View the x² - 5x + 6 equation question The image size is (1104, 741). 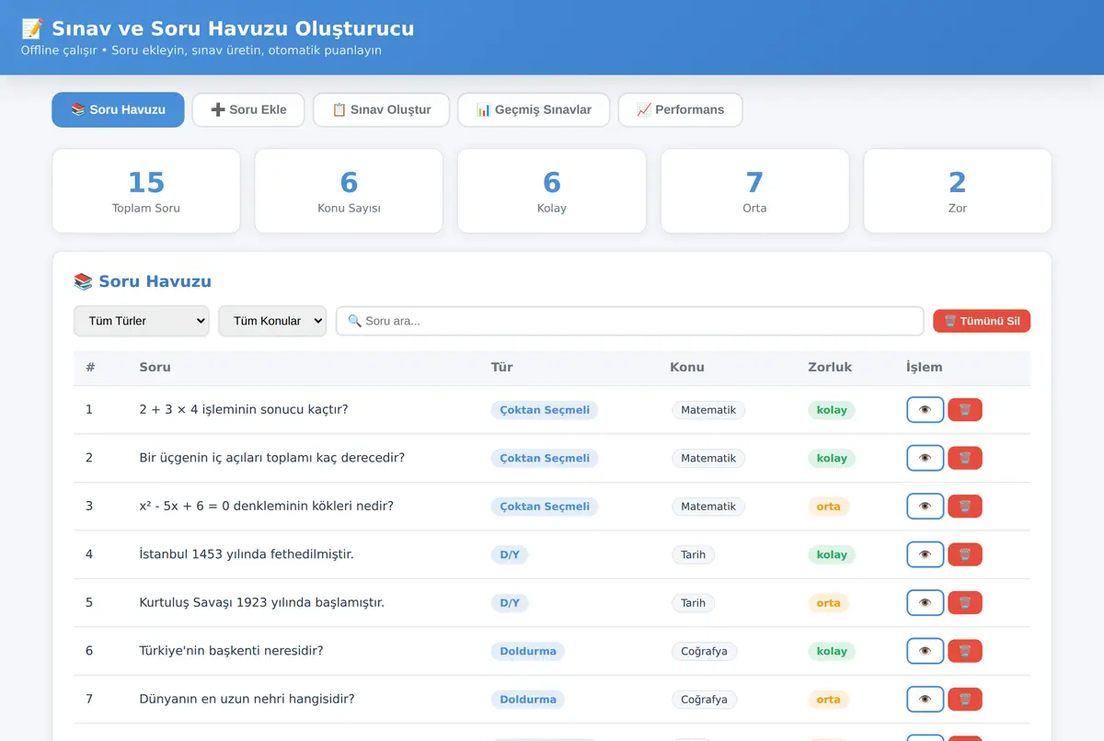coord(925,507)
